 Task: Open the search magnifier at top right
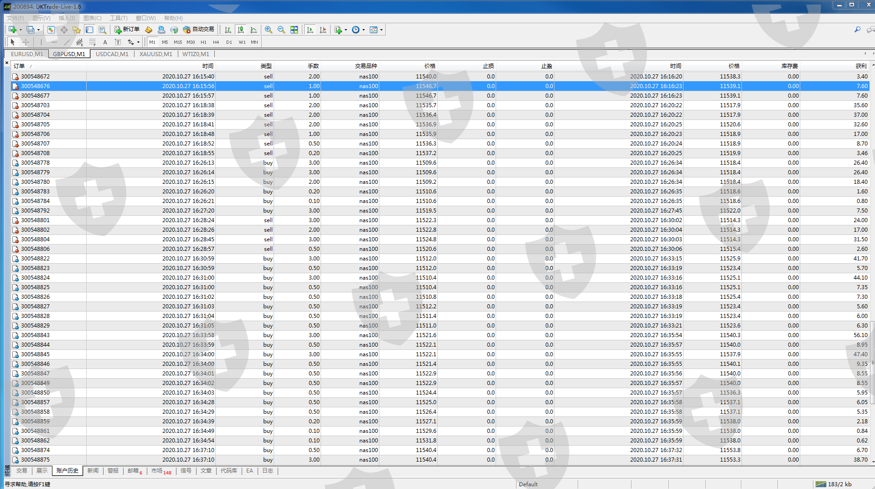pos(857,30)
